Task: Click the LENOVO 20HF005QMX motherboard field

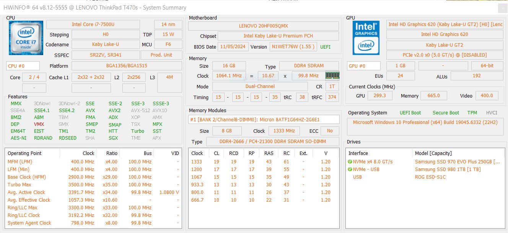Action: [263, 26]
